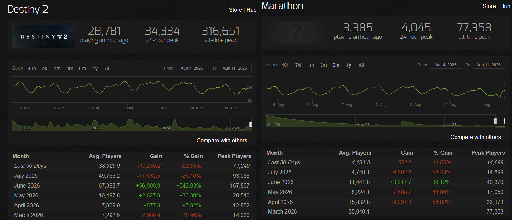The height and width of the screenshot is (220, 512).
Task: Click Marathon July 2026 row label
Action: 280,172
